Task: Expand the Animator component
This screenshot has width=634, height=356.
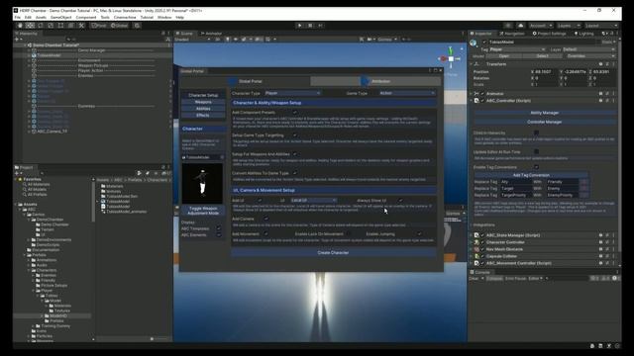Action: [472, 94]
